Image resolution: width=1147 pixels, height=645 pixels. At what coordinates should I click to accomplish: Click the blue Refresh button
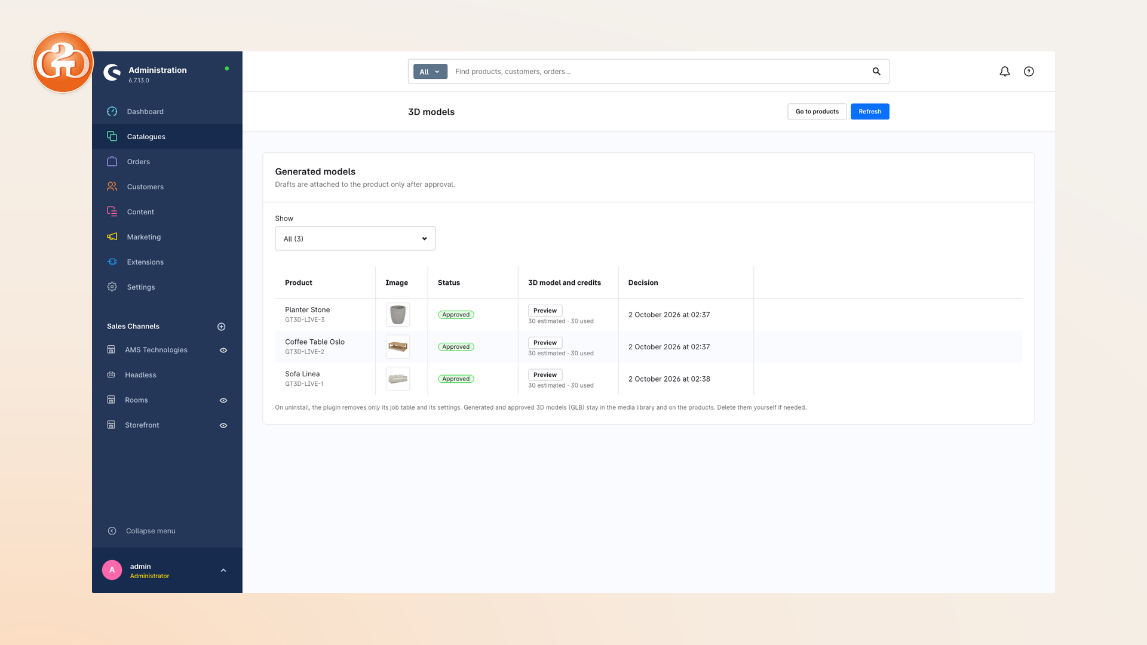870,112
